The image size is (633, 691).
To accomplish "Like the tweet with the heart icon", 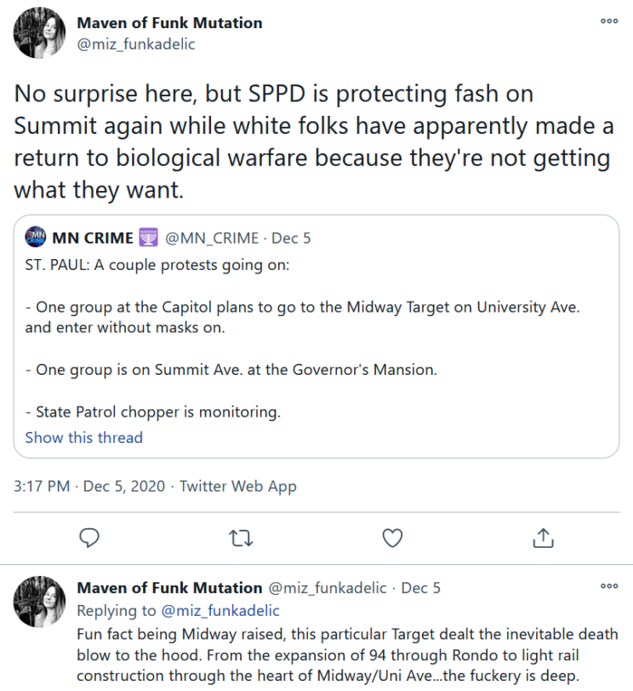I will click(x=391, y=538).
